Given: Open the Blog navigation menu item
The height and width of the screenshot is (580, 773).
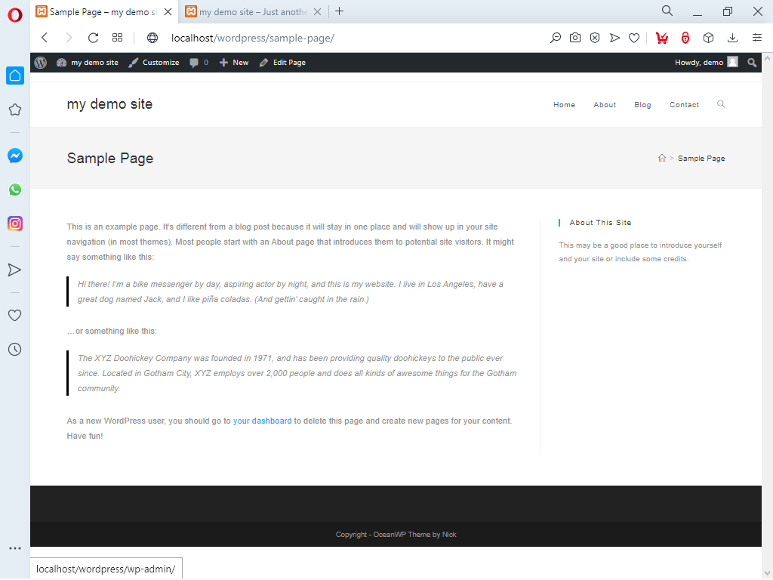Looking at the screenshot, I should pyautogui.click(x=642, y=105).
